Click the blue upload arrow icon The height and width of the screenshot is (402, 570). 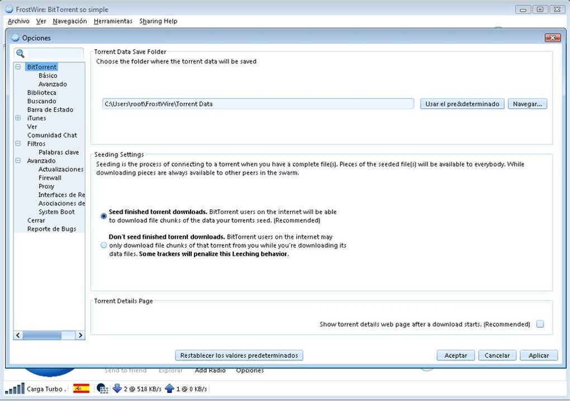[x=169, y=388]
